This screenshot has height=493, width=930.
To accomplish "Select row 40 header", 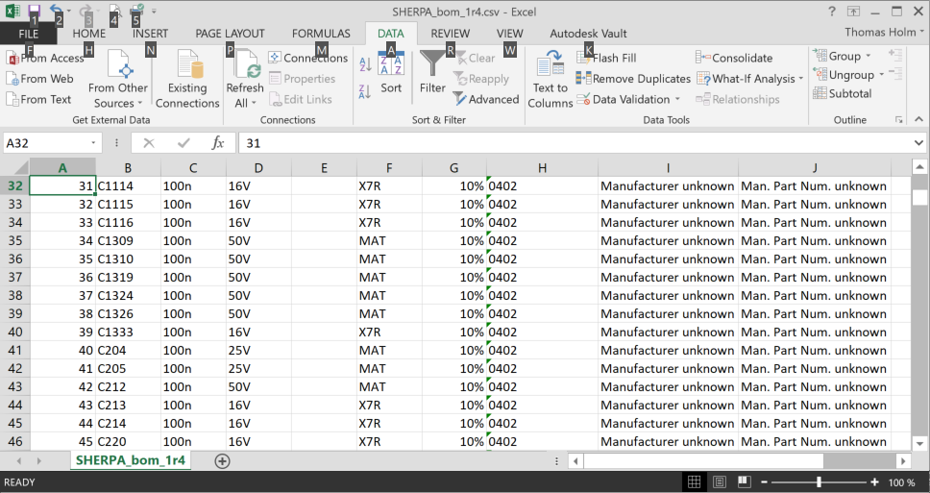I will click(x=14, y=332).
